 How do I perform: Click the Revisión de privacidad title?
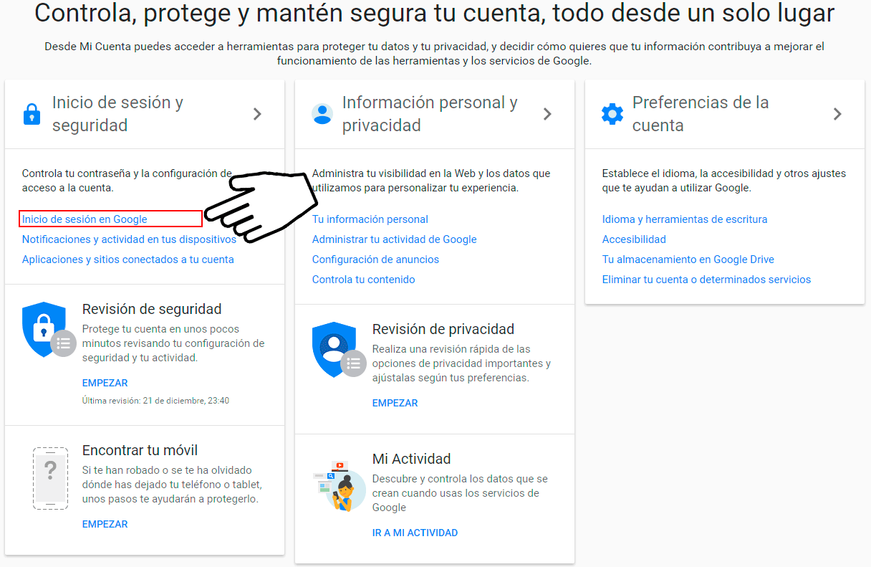(x=443, y=329)
